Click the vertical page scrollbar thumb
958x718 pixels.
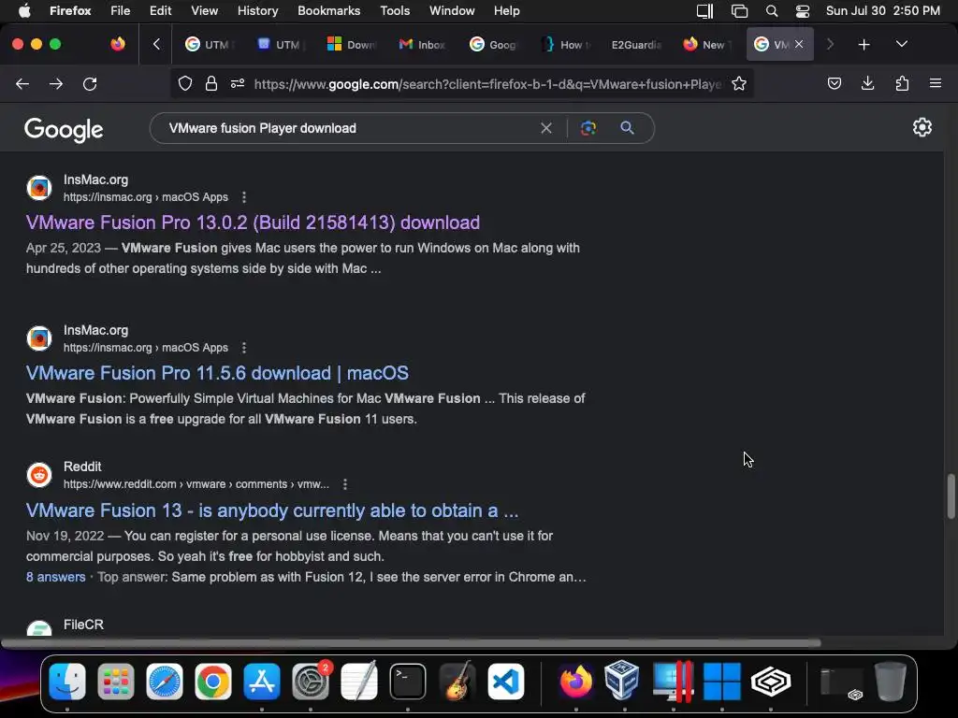pyautogui.click(x=951, y=495)
